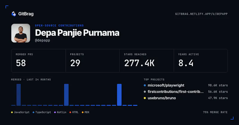Screen dimensions: 239x125
Task: Click the yellow JavaScript legend dot
Action: pos(12,112)
